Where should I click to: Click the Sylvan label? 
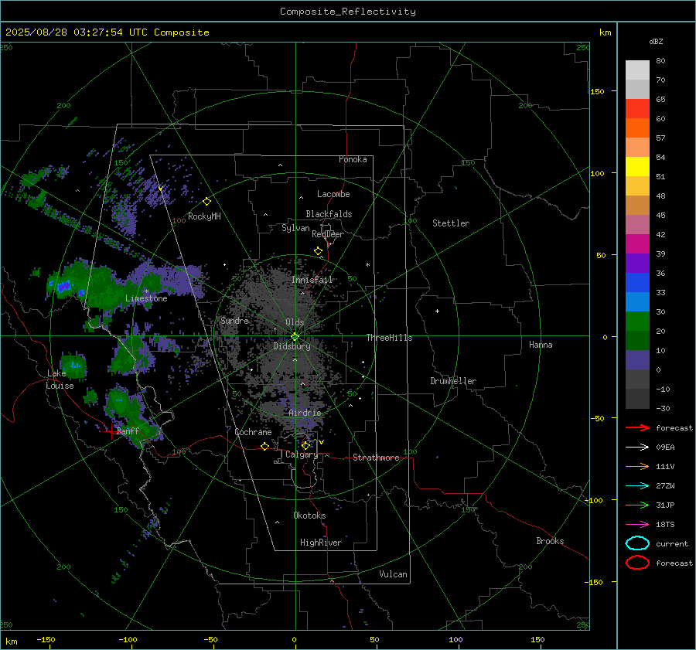pyautogui.click(x=295, y=228)
